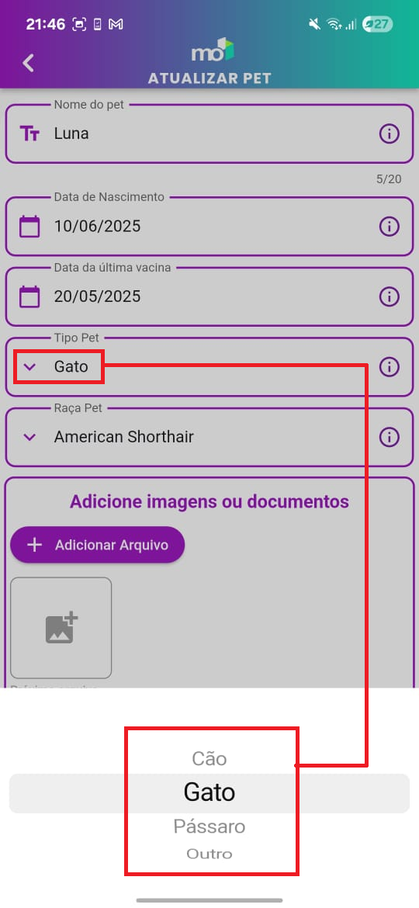Tap the bottom home gesture bar

[209, 900]
